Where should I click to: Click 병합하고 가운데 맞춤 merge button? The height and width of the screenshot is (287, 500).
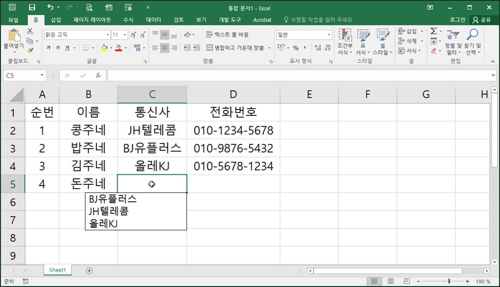235,48
